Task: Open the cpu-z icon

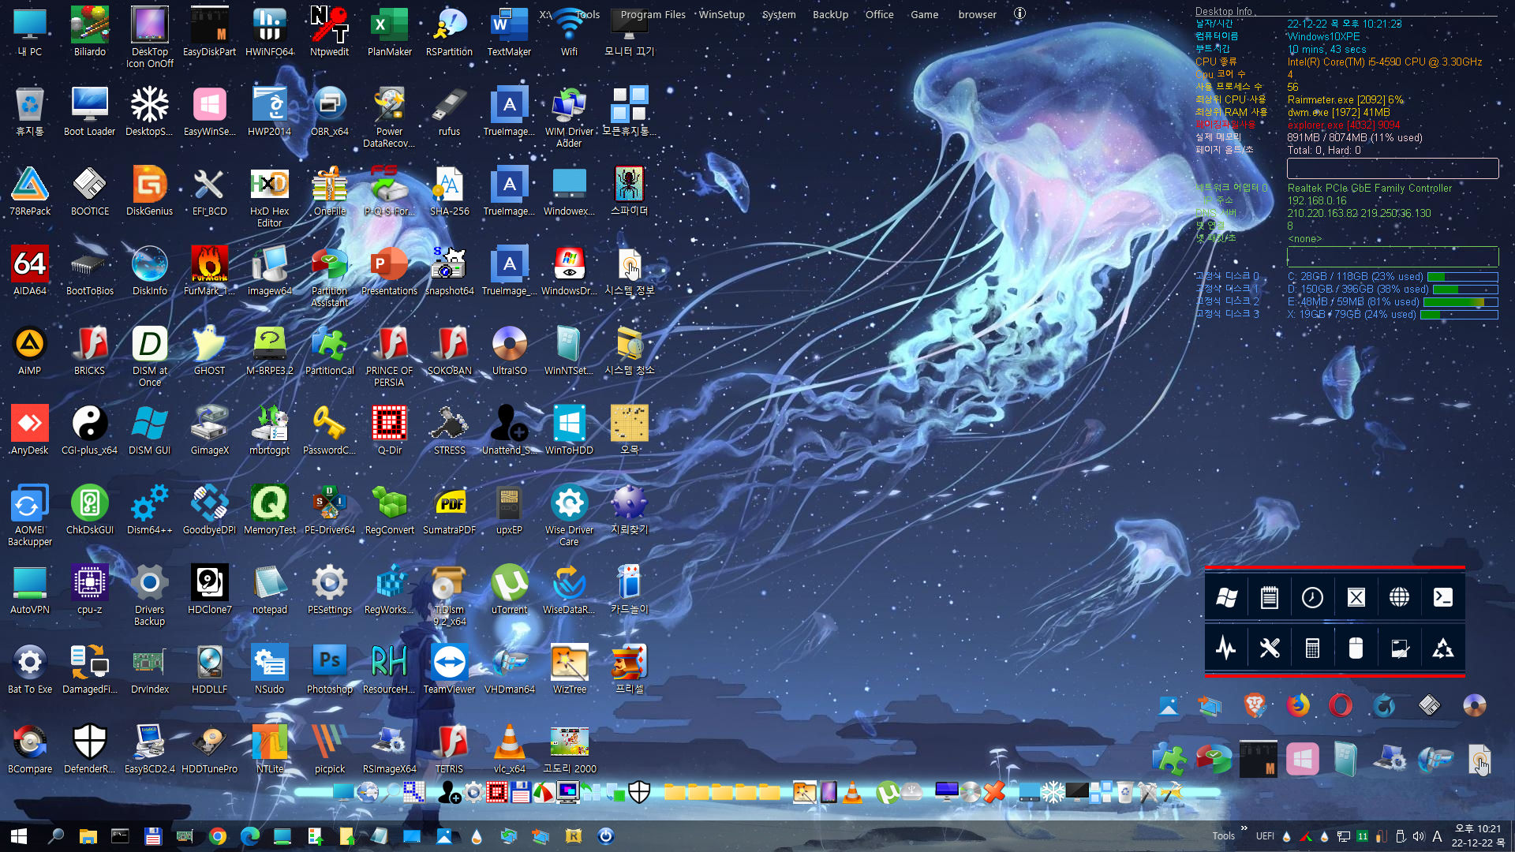Action: [x=89, y=589]
